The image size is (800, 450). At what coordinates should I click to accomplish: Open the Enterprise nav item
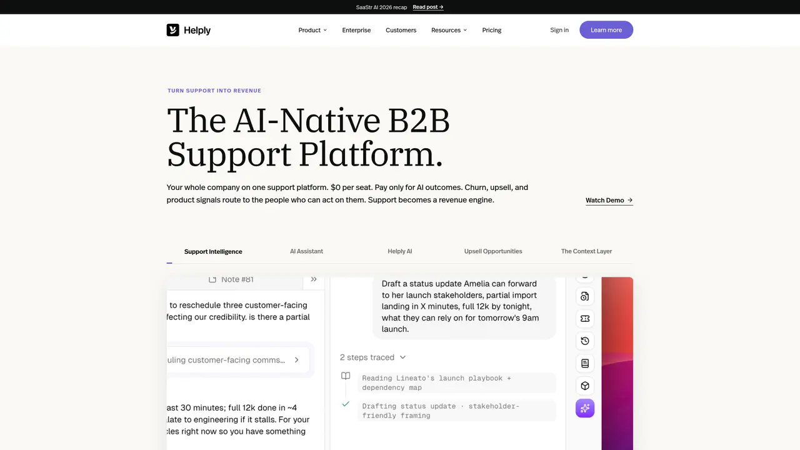click(x=356, y=30)
